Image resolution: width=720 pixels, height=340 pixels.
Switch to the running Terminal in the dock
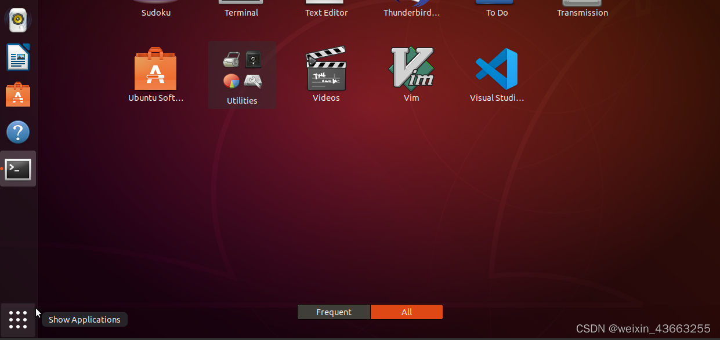click(18, 169)
